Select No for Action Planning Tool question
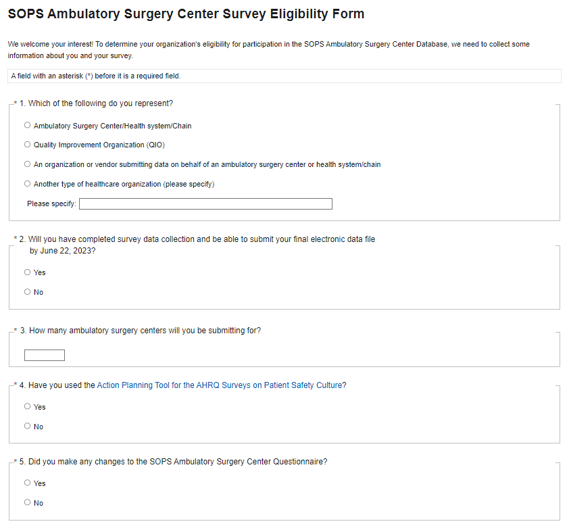 [28, 427]
